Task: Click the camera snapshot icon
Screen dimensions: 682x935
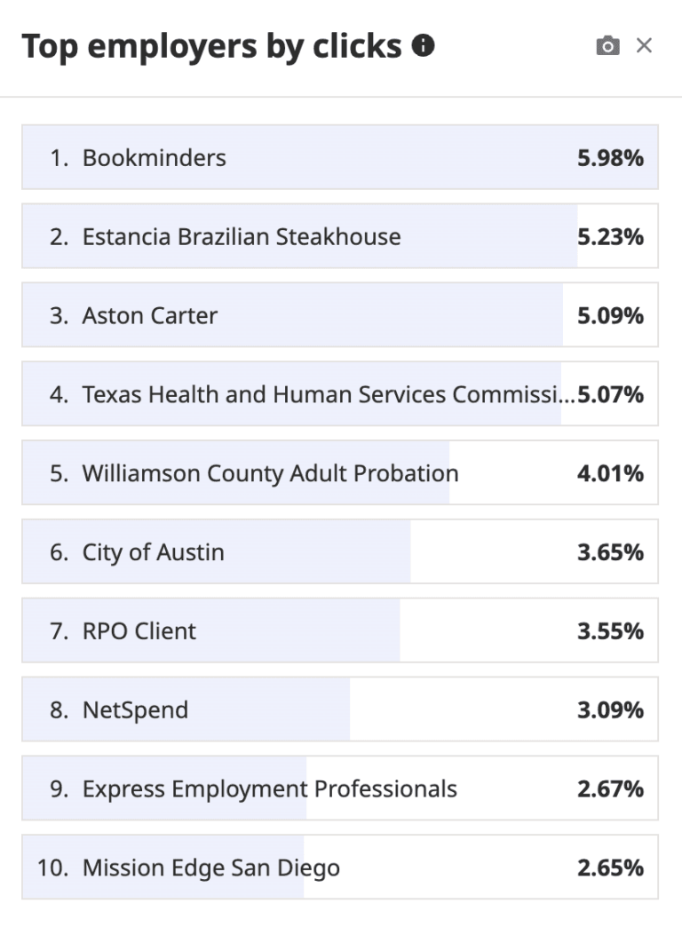Action: pyautogui.click(x=607, y=46)
